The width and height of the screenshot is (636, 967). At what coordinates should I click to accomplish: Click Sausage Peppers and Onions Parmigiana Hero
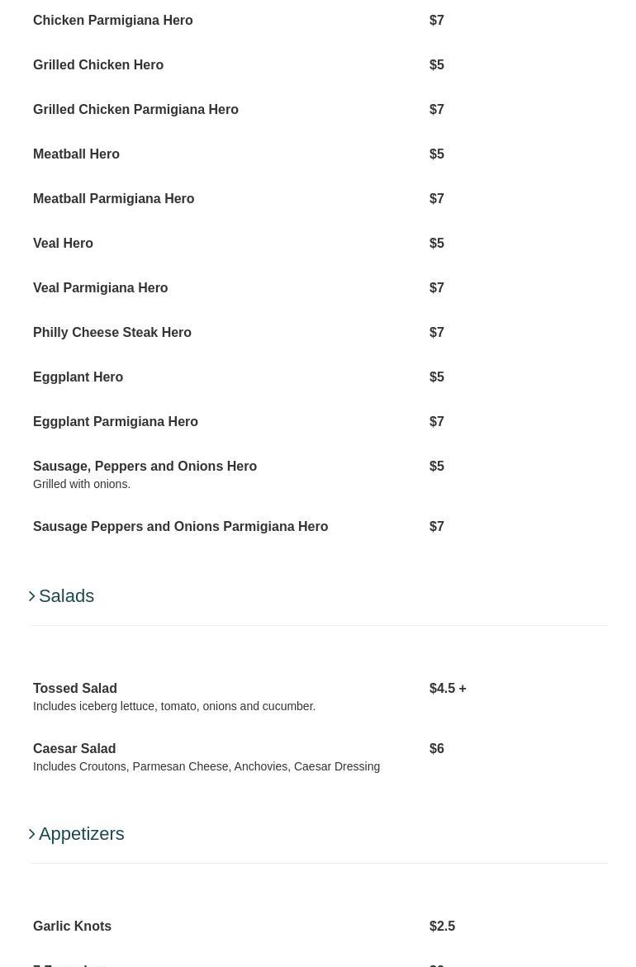coord(180,527)
